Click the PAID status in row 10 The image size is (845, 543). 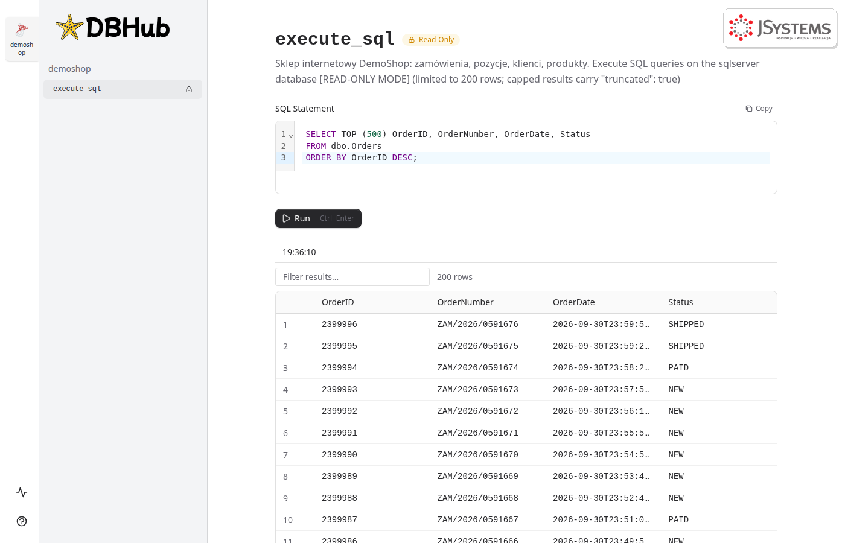[678, 520]
